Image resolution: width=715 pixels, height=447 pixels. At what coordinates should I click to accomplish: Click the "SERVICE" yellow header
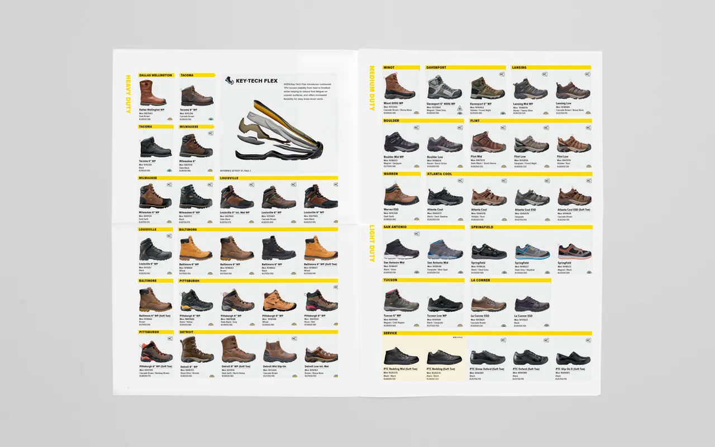pos(487,333)
